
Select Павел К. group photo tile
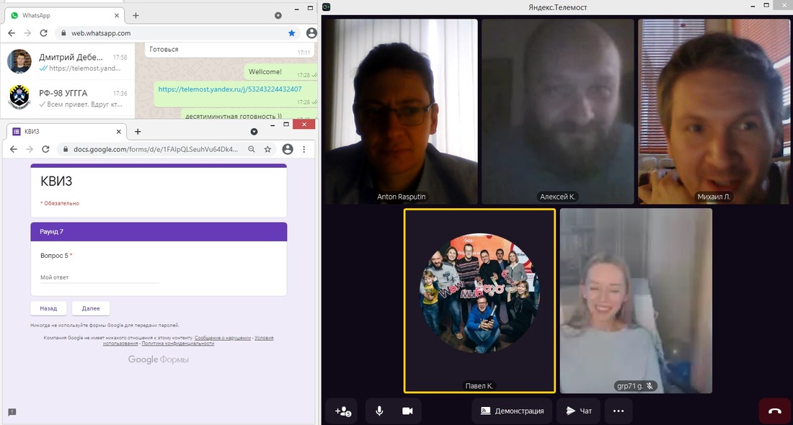pyautogui.click(x=479, y=300)
